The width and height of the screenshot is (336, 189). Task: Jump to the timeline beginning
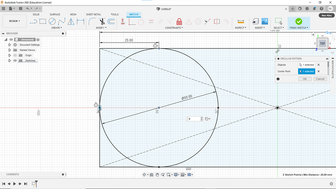[x=4, y=184]
